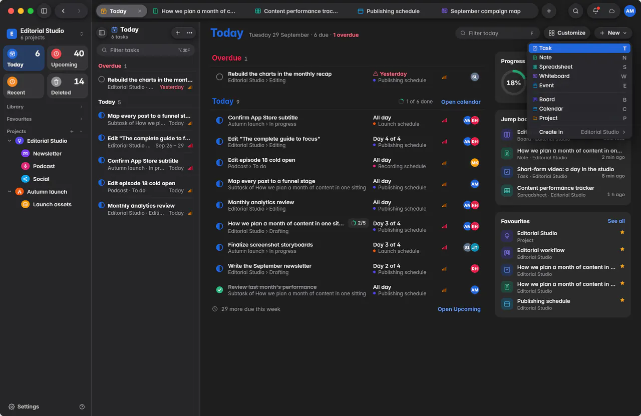The width and height of the screenshot is (641, 416).
Task: Open Help icon next to Settings
Action: point(82,406)
